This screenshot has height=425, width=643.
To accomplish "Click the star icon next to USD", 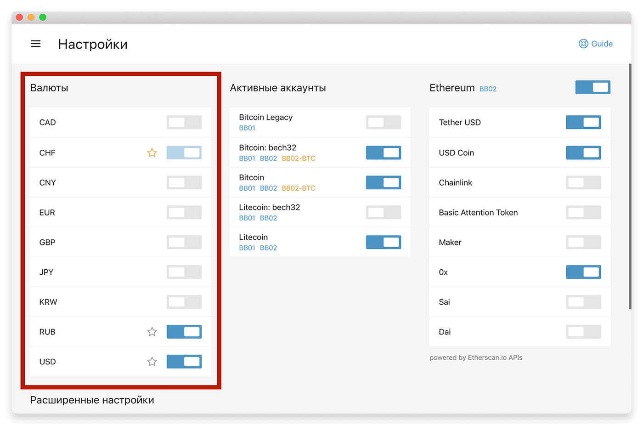I will click(x=152, y=362).
